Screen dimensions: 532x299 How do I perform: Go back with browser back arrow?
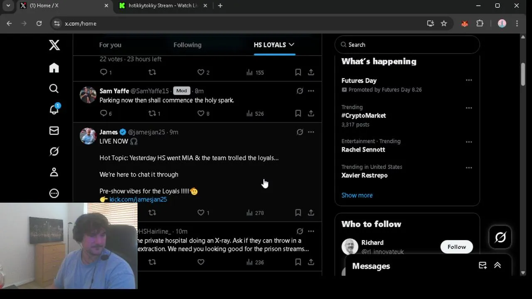click(x=9, y=24)
